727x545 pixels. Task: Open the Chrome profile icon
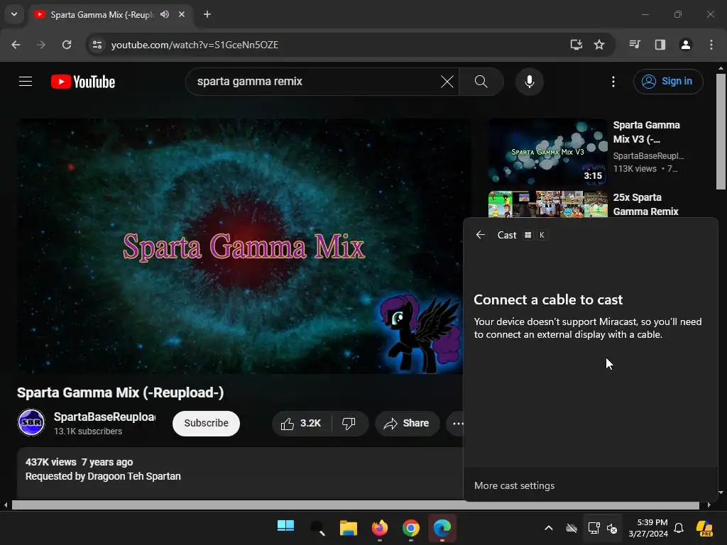pos(686,45)
